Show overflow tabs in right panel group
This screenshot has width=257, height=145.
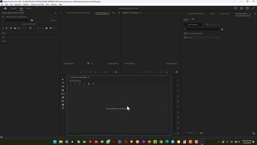(x=255, y=14)
